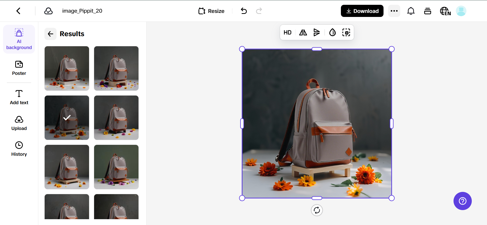Choose the third-row left backpack result

click(x=67, y=167)
